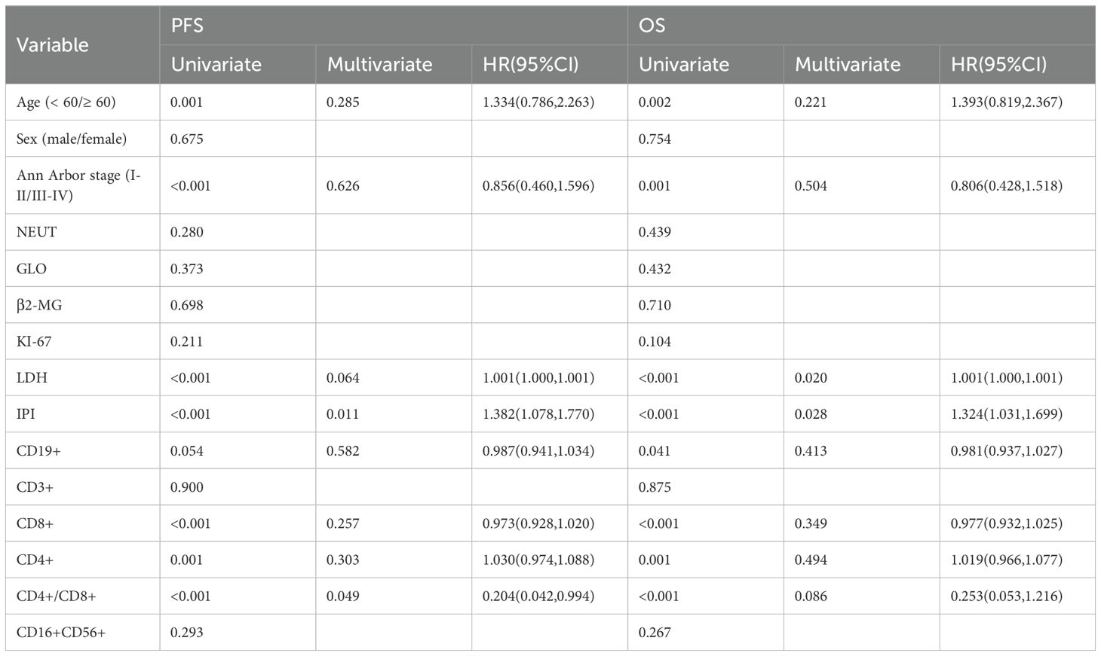
Task: Select the PFS group header
Action: coord(187,26)
